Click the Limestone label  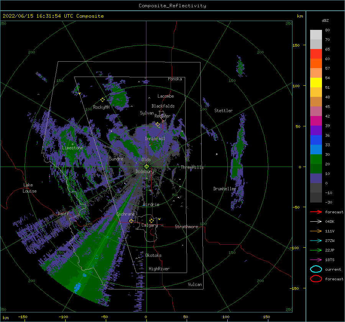72,148
